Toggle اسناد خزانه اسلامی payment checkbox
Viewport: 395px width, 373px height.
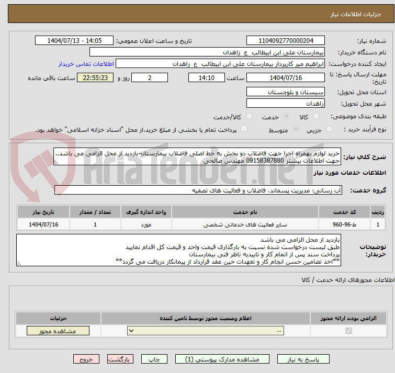click(244, 129)
